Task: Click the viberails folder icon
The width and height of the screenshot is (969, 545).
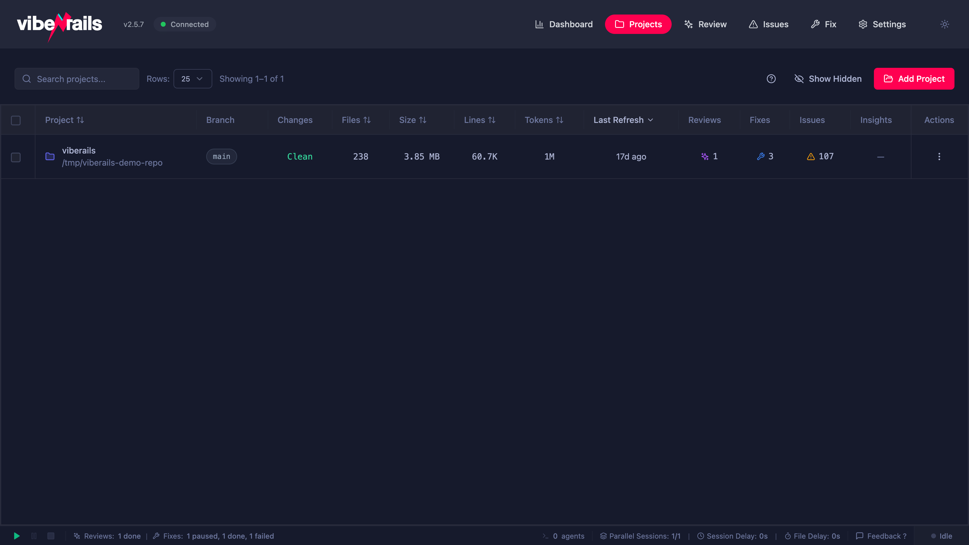Action: [50, 157]
